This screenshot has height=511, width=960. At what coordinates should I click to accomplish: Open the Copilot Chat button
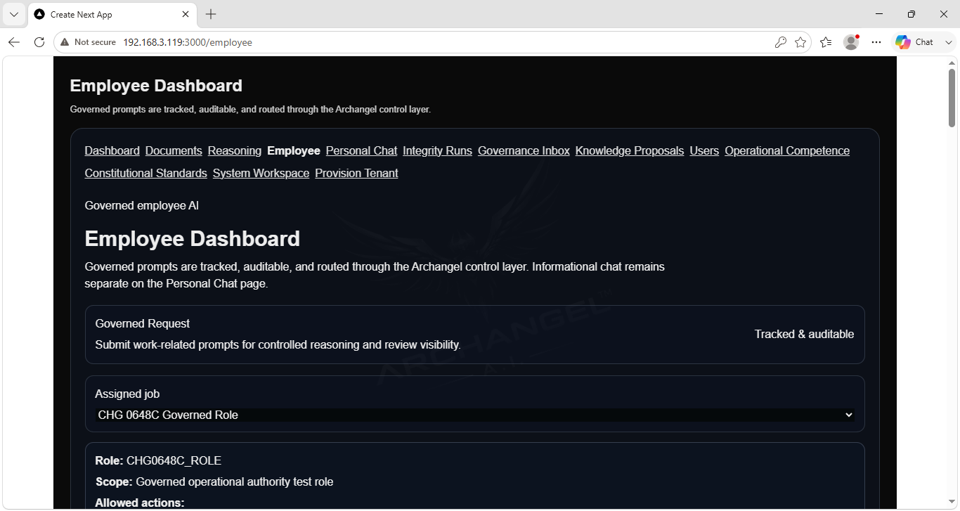914,42
